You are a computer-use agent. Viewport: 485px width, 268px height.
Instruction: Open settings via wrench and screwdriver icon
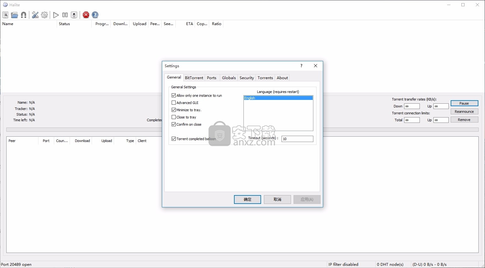click(x=35, y=15)
